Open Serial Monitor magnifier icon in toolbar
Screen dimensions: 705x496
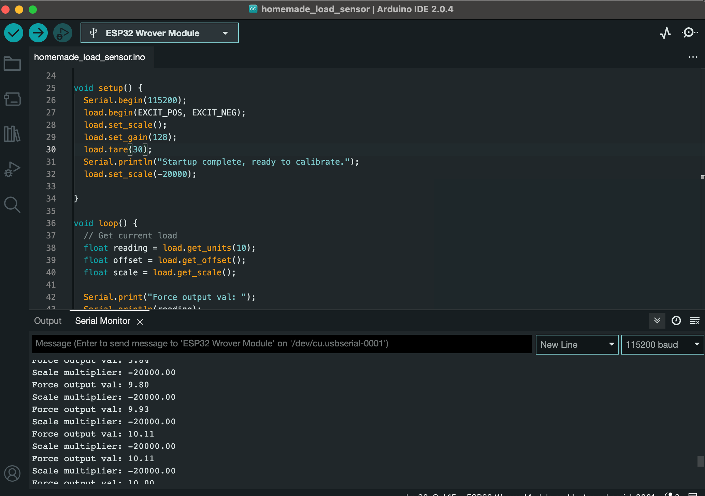click(x=690, y=33)
